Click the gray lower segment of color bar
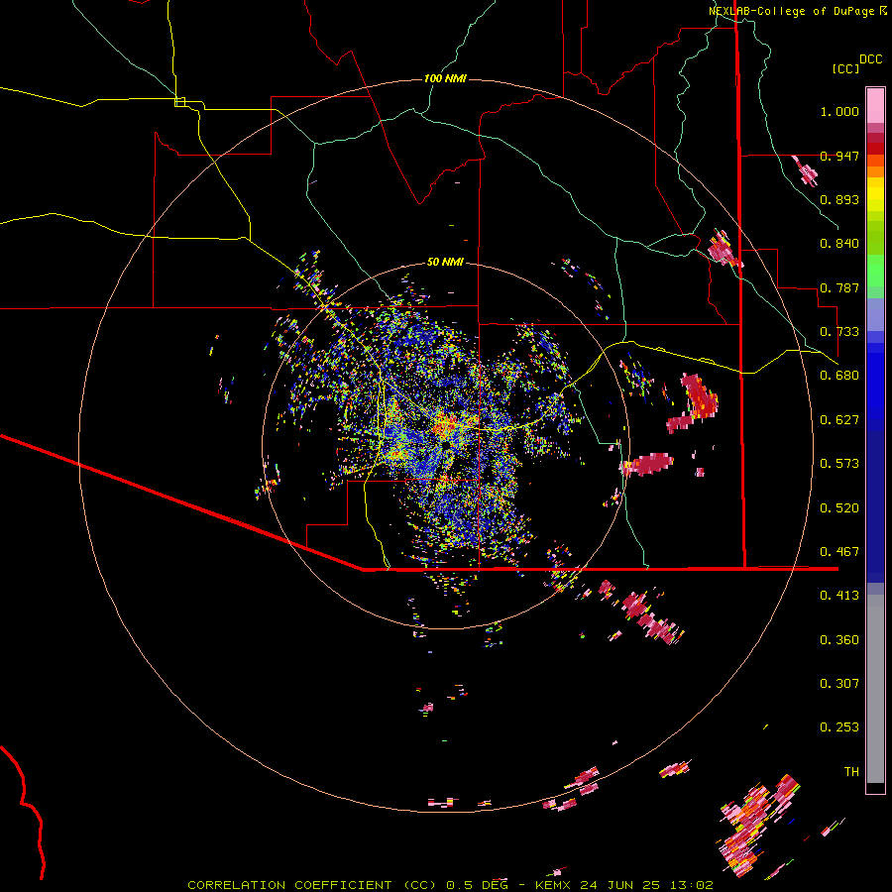Screen dimensions: 892x892 click(875, 689)
